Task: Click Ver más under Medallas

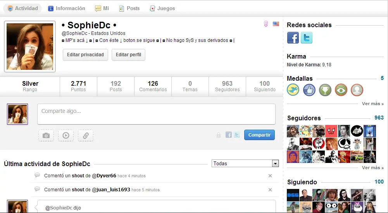Action: click(372, 104)
